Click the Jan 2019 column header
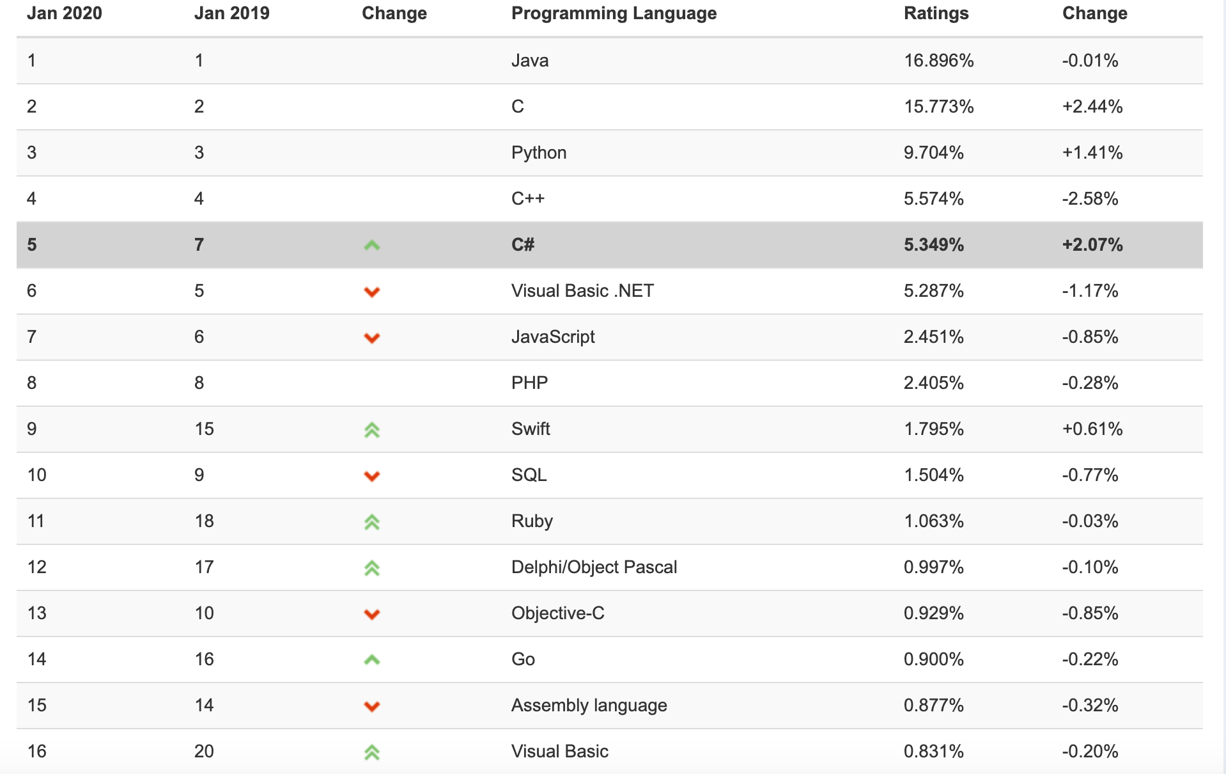Image resolution: width=1226 pixels, height=774 pixels. pos(232,13)
